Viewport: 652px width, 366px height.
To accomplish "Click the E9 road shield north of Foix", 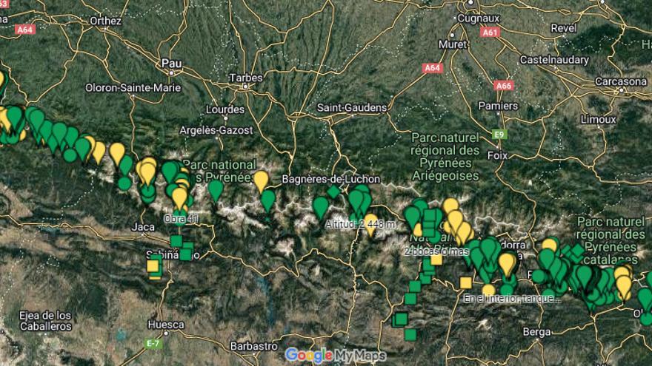I will [499, 135].
